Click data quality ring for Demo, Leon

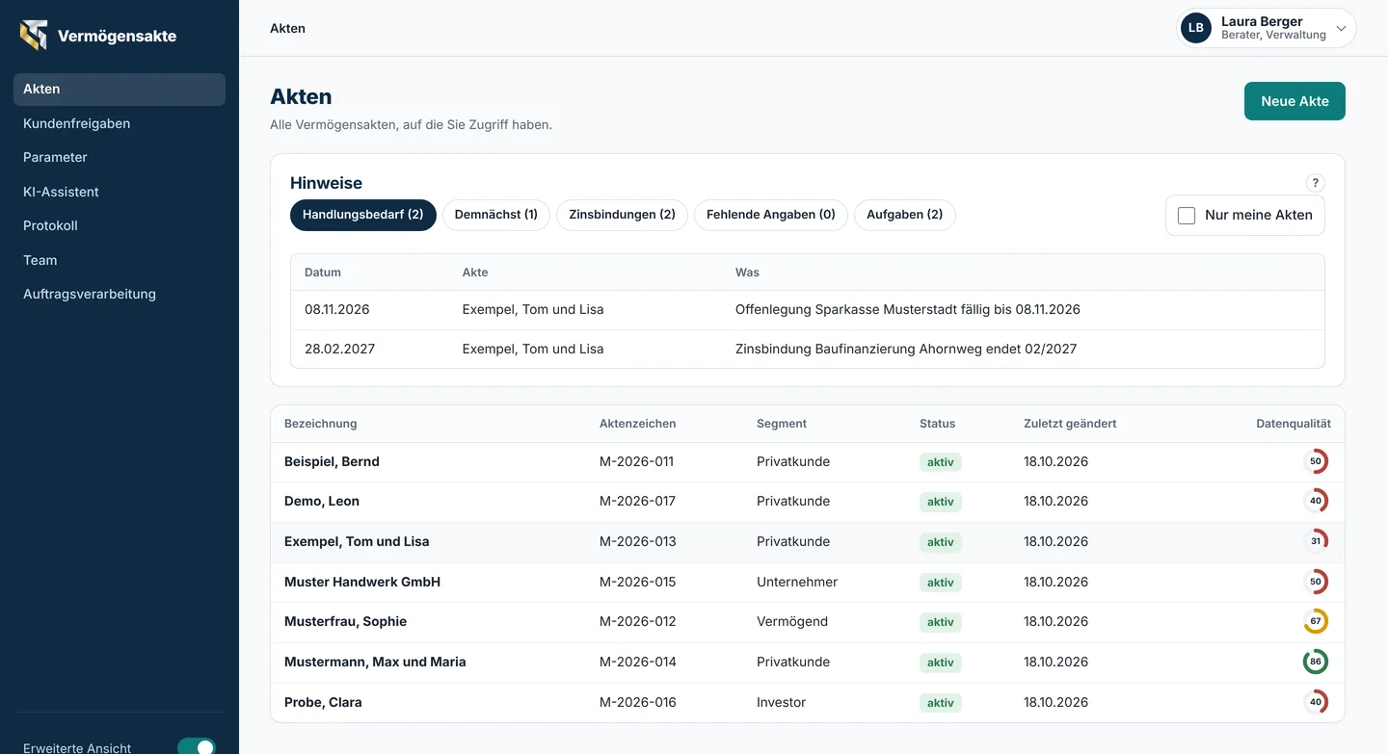1316,501
